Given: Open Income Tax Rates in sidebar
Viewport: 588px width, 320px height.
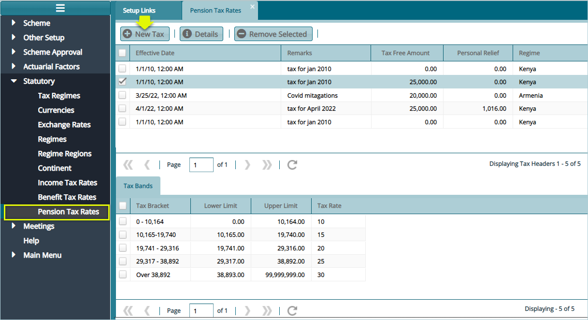Looking at the screenshot, I should pos(67,183).
